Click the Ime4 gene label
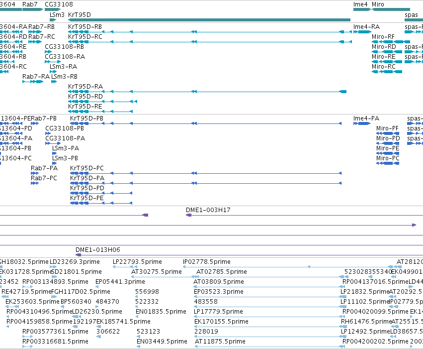Viewport: 423px width, 349px height. (x=360, y=4)
